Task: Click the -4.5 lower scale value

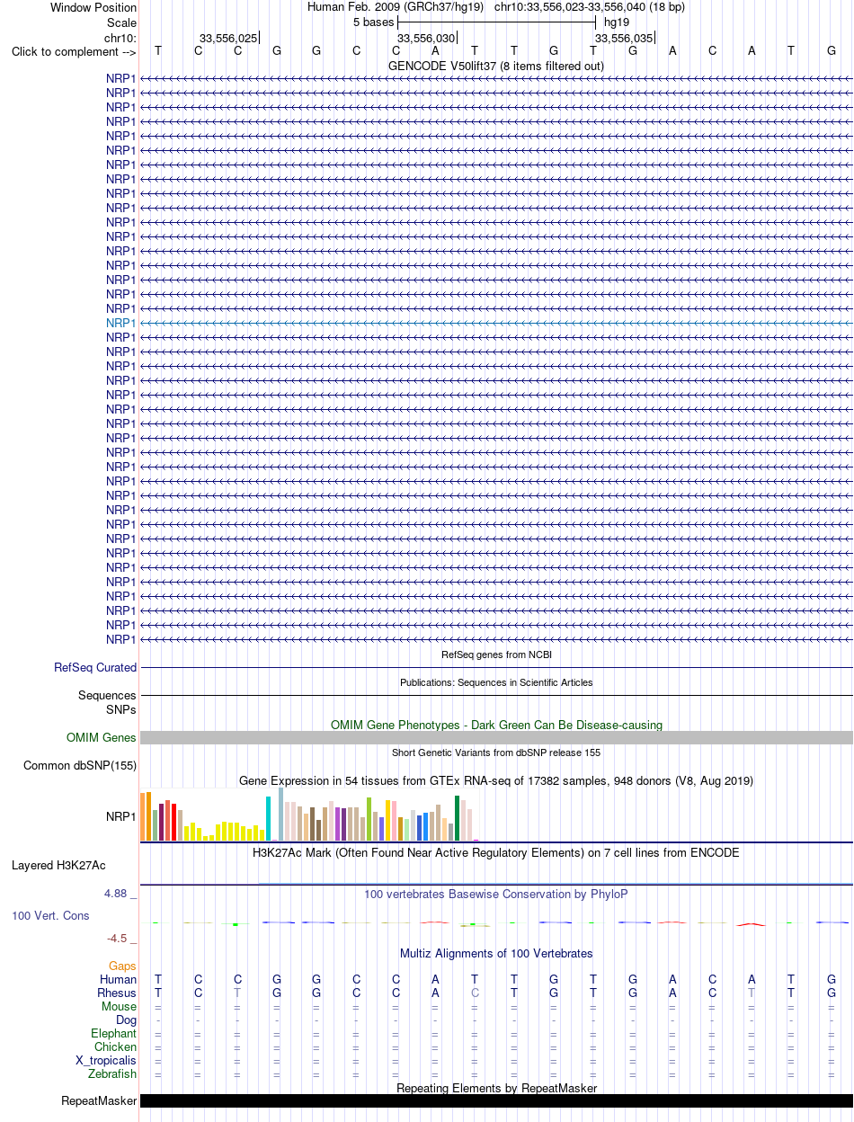Action: 117,939
